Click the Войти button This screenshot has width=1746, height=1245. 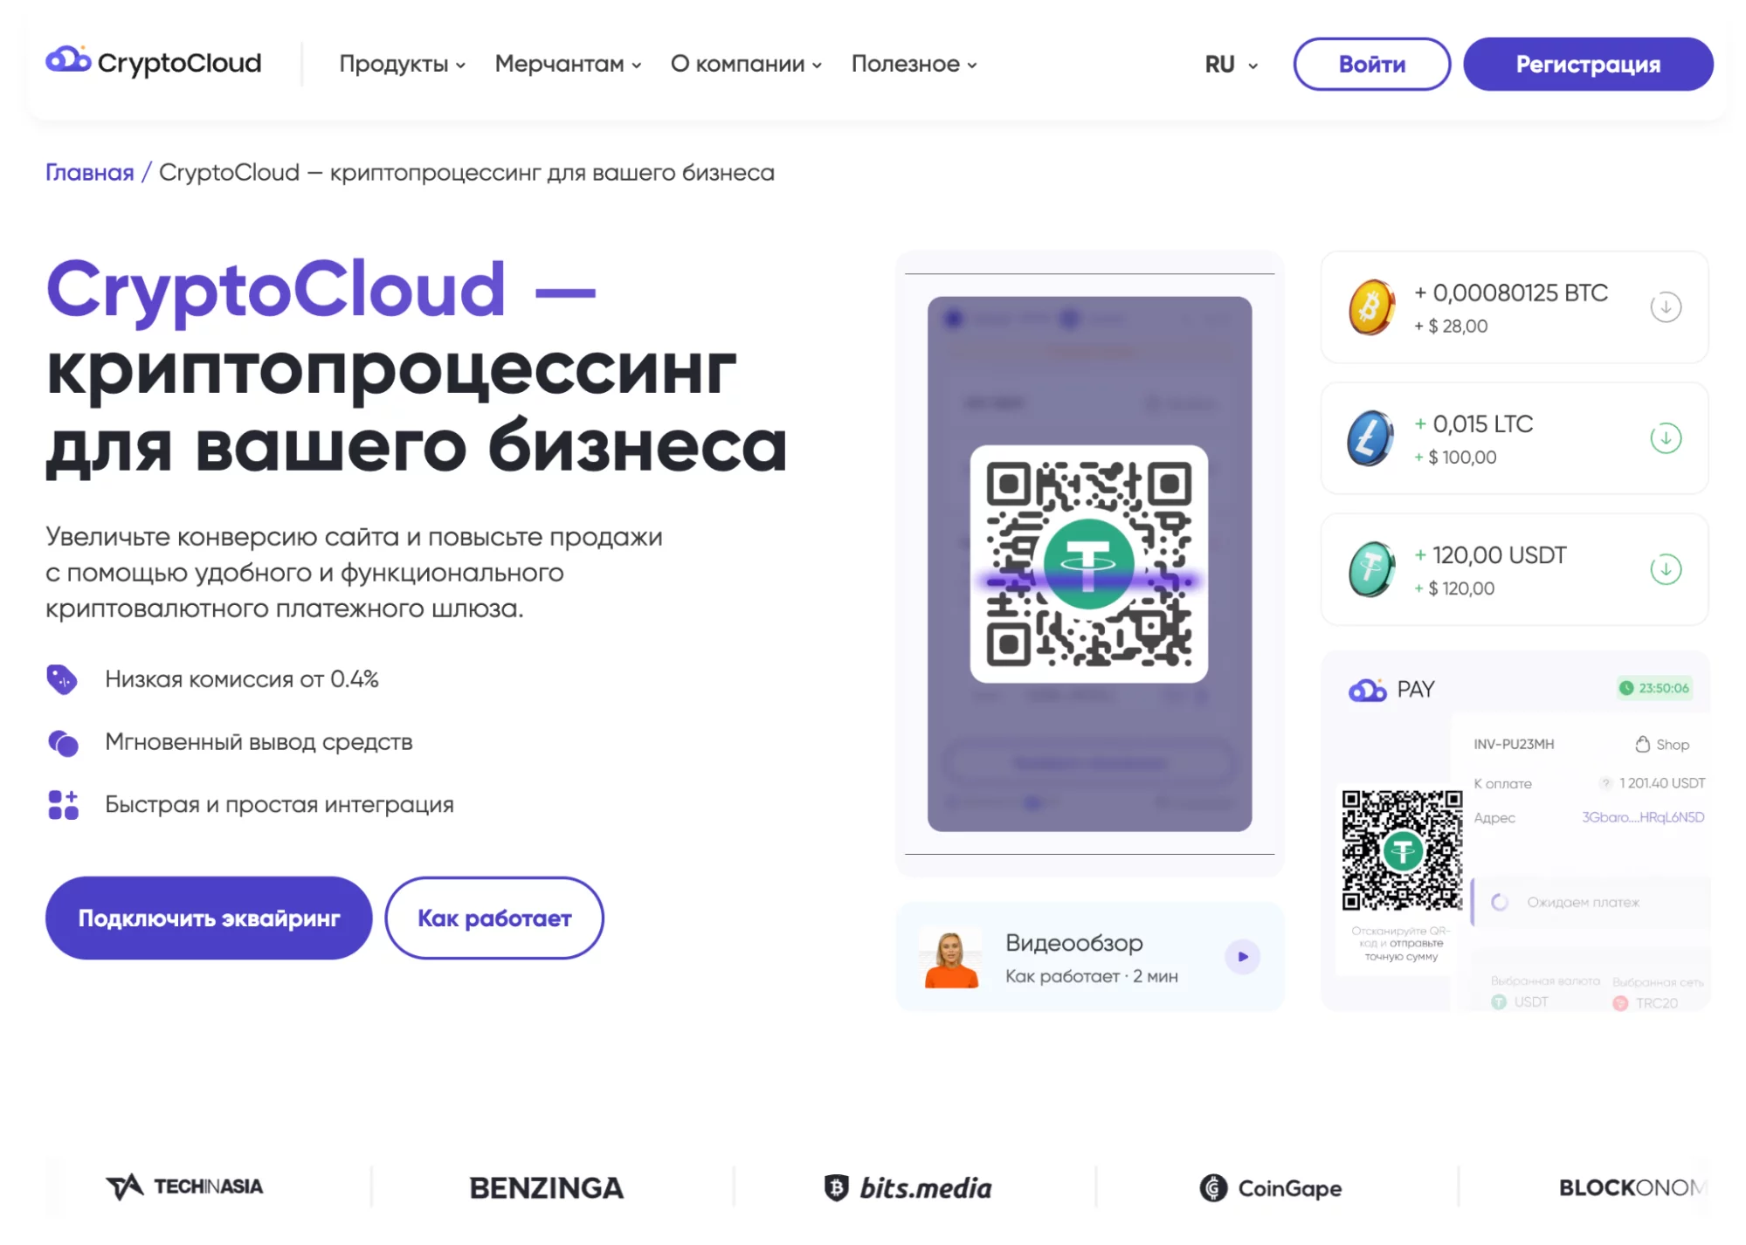[x=1371, y=64]
